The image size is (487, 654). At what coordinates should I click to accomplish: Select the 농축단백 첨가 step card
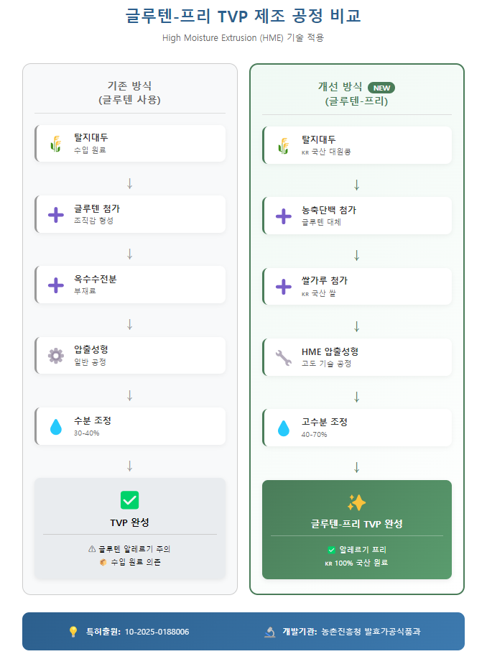pos(357,216)
